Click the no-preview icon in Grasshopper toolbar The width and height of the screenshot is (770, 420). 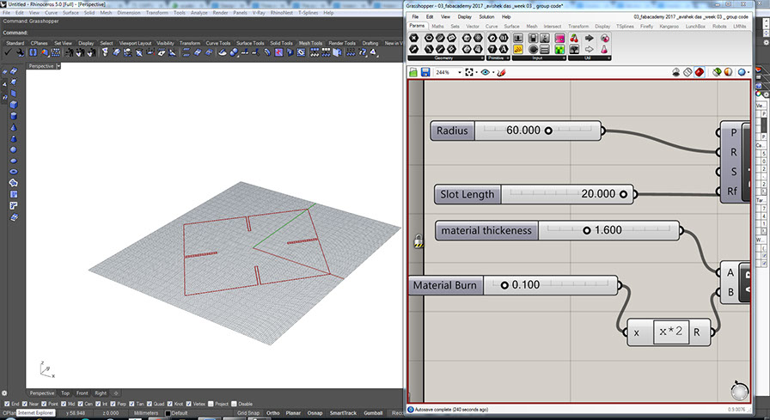click(676, 72)
